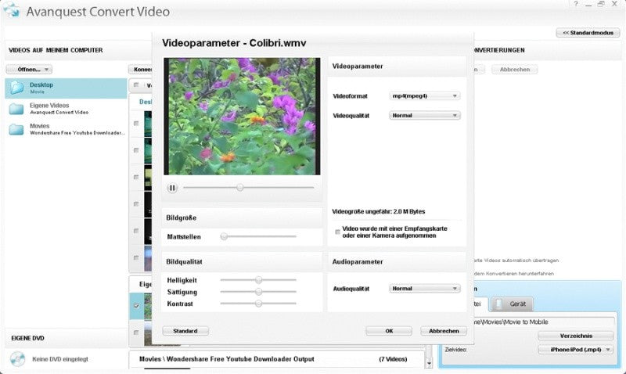
Task: Click the Kontrast slider handle
Action: pyautogui.click(x=259, y=304)
